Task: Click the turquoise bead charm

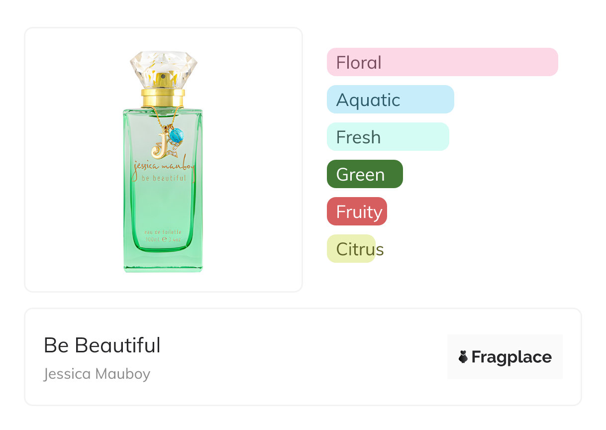Action: (177, 134)
